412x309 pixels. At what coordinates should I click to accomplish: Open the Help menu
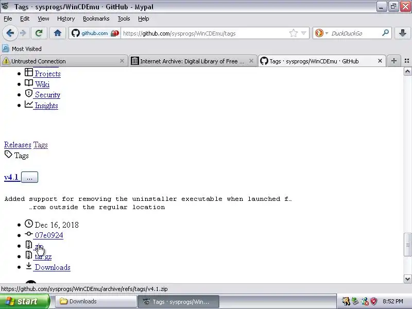pos(144,19)
